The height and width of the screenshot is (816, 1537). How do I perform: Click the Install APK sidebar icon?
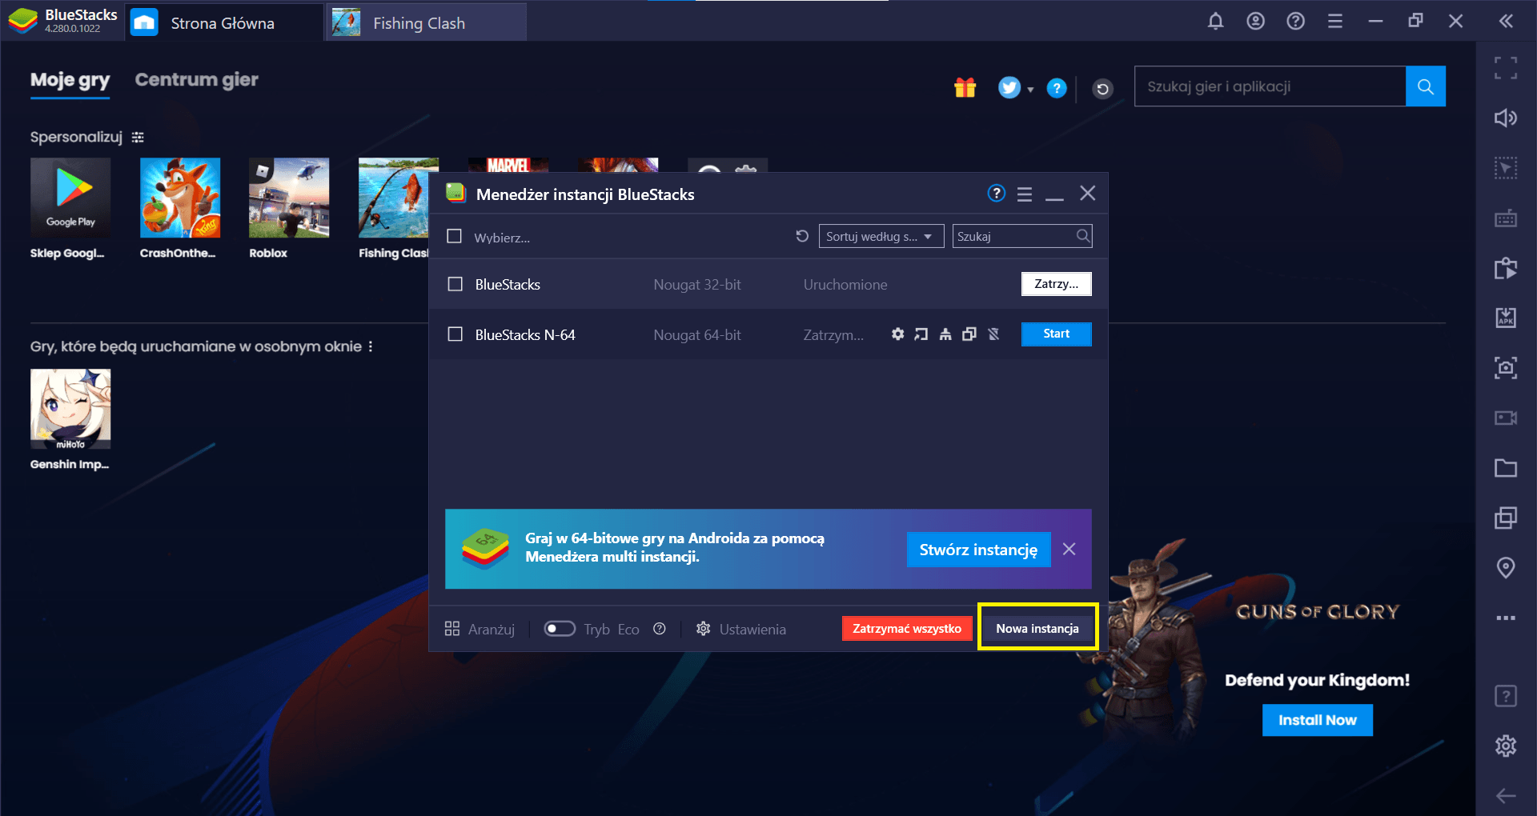pos(1506,318)
